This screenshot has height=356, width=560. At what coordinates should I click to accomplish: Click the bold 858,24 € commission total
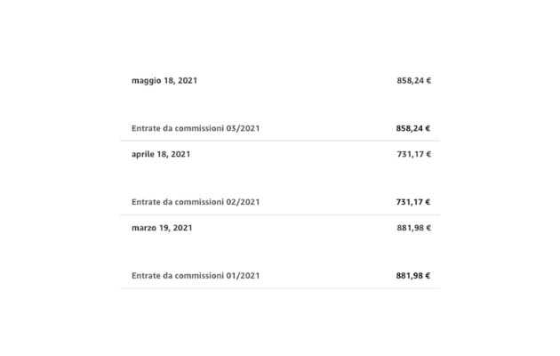(x=413, y=128)
